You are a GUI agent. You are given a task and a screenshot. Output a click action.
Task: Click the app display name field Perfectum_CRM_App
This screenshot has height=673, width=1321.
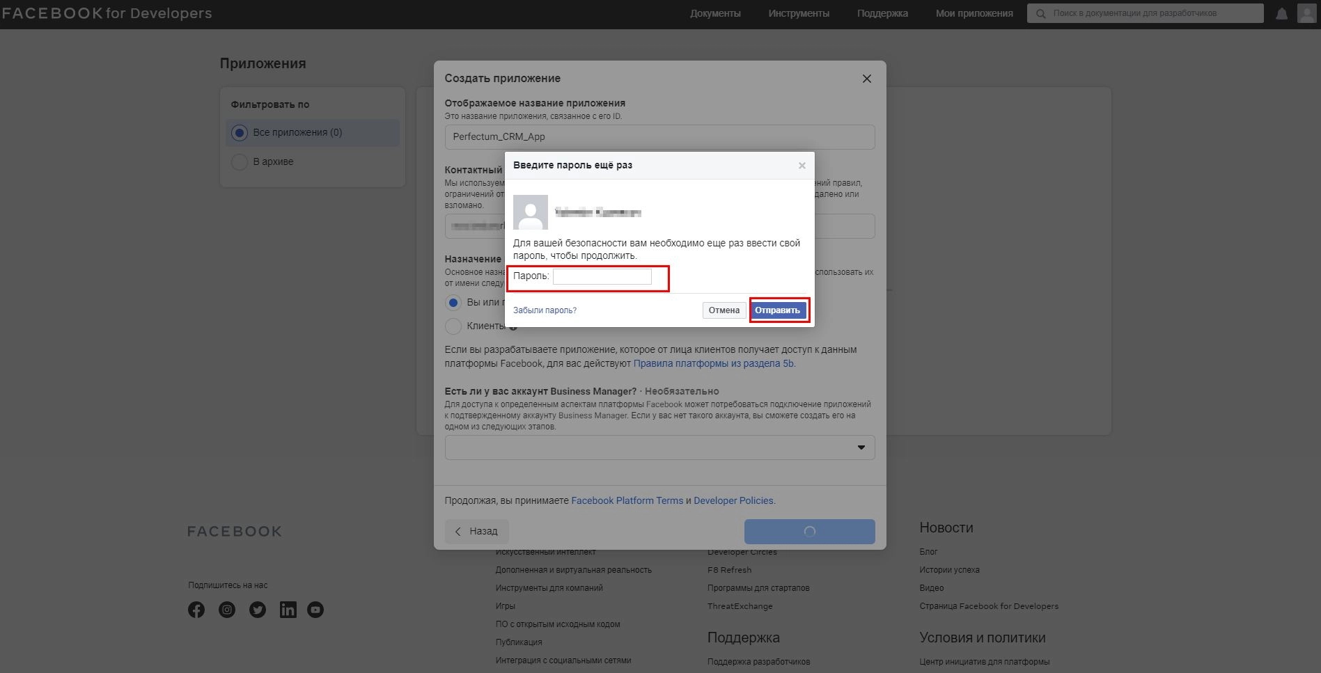click(x=659, y=137)
